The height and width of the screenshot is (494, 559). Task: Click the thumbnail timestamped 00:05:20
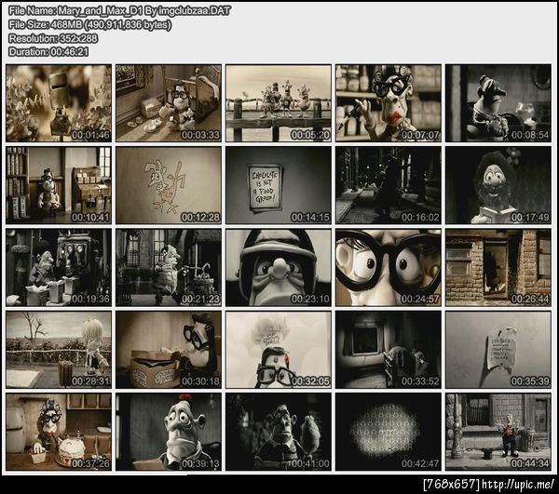278,103
